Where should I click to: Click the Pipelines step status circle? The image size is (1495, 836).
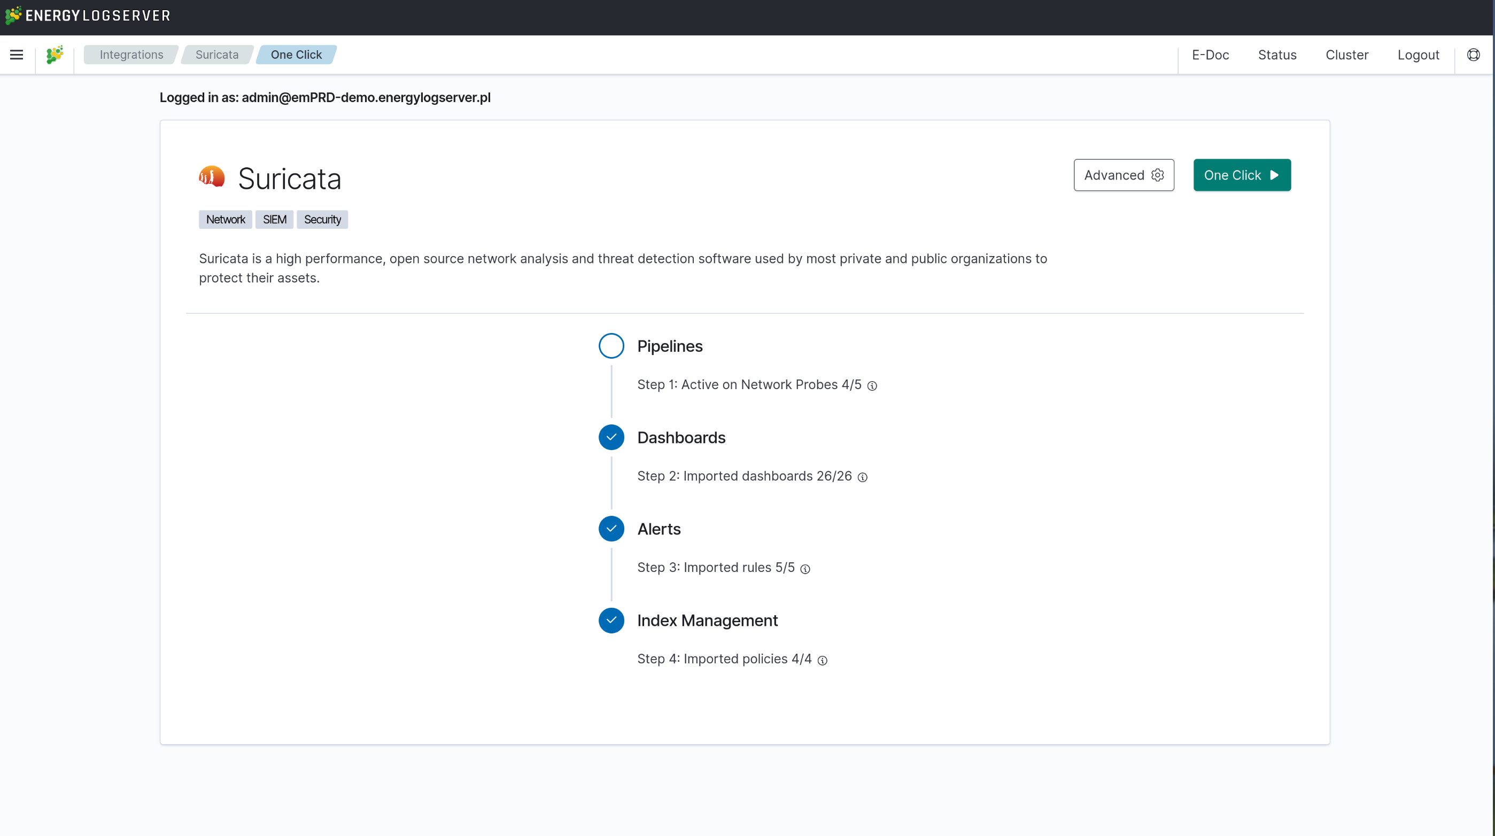(611, 346)
